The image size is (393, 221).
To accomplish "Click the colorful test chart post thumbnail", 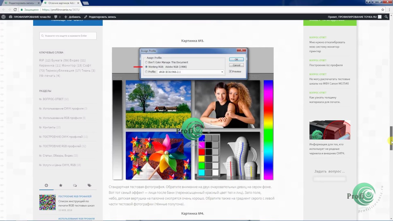I will pyautogui.click(x=48, y=202).
